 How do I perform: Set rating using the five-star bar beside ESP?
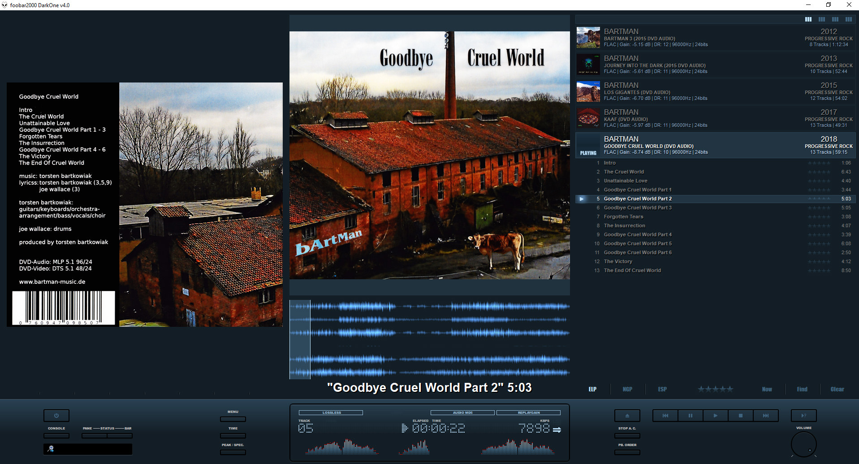tap(715, 389)
